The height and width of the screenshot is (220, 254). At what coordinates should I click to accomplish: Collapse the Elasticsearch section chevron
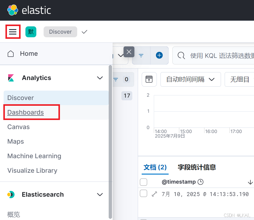coord(100,195)
